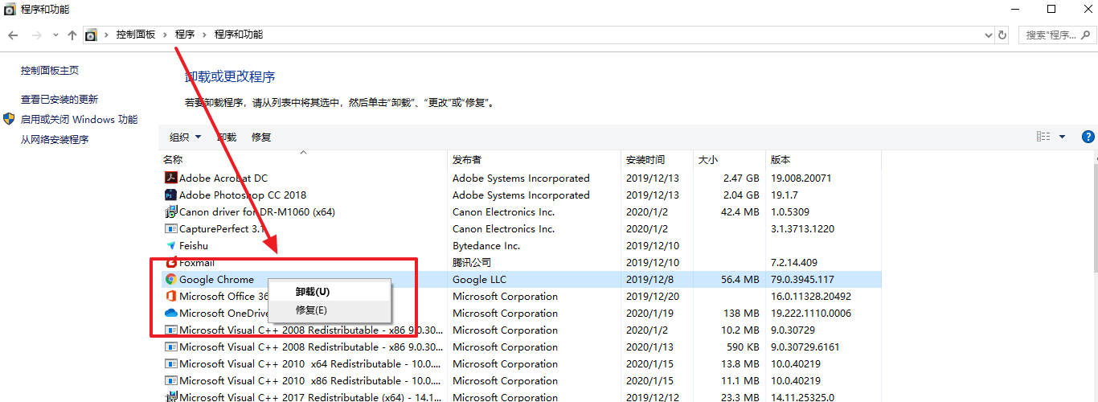Click the CapturePerfect program icon
Image resolution: width=1098 pixels, height=402 pixels.
tap(170, 229)
